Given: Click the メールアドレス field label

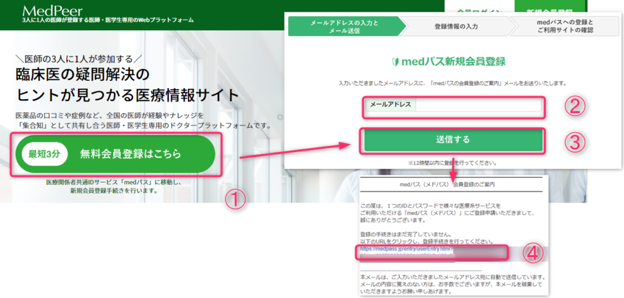Looking at the screenshot, I should (391, 105).
